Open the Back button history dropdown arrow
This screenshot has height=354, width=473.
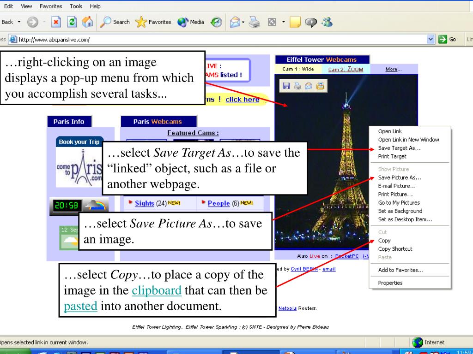19,22
